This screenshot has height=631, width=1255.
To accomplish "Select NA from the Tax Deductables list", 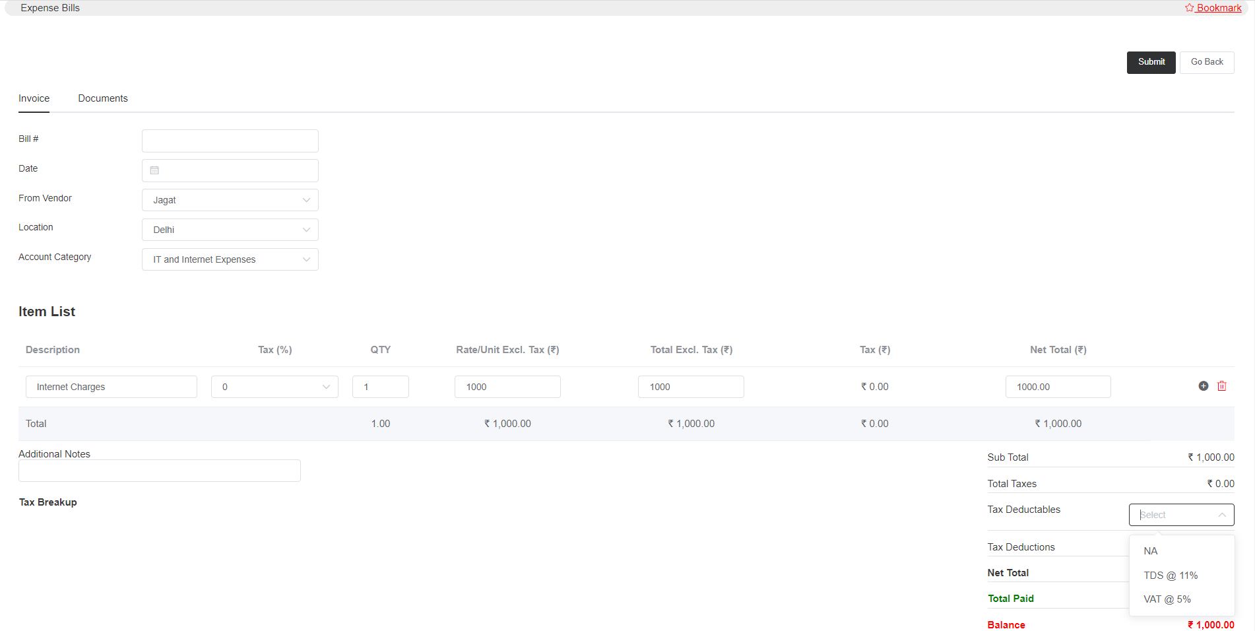I will pyautogui.click(x=1150, y=550).
